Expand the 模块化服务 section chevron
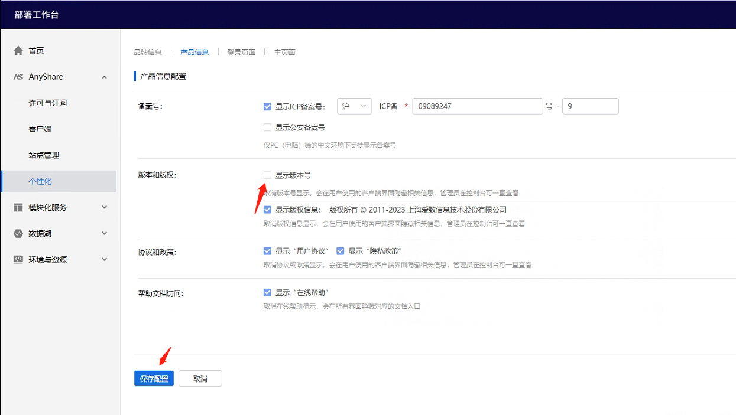736x415 pixels. point(105,207)
